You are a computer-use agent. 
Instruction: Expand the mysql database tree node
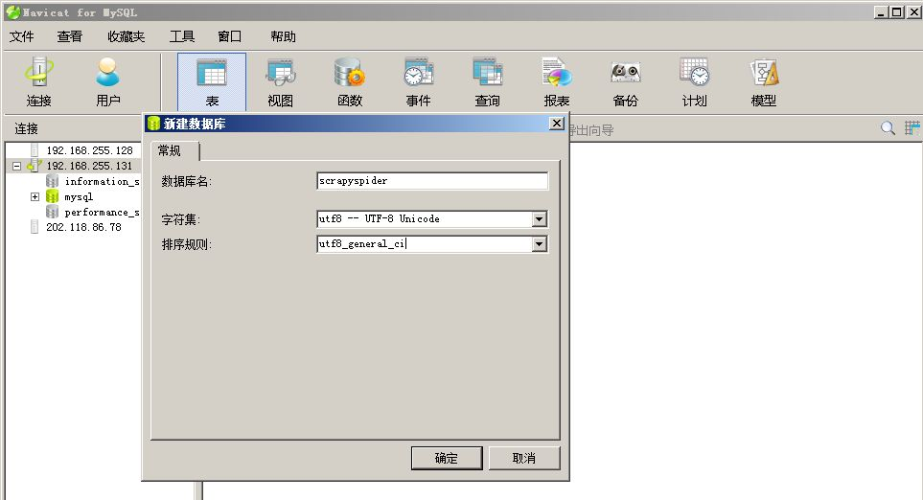tap(35, 196)
